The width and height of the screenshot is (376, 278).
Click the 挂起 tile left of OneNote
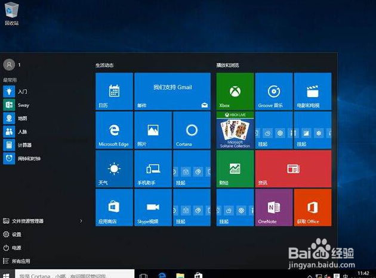point(235,208)
